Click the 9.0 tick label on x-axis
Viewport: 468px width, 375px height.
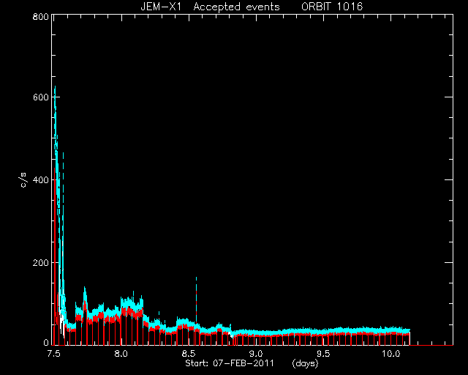pos(256,354)
